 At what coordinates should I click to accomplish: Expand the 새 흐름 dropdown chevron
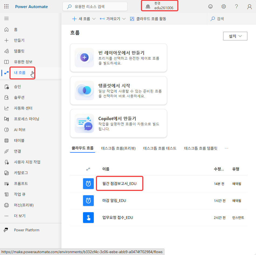click(x=94, y=19)
